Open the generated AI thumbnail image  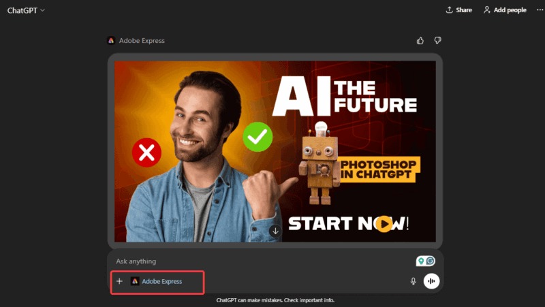pos(275,151)
